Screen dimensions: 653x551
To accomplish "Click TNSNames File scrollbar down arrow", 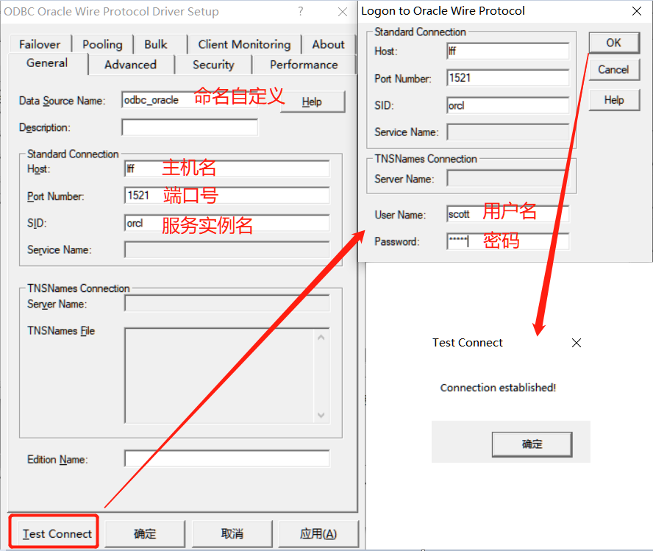I will (321, 415).
